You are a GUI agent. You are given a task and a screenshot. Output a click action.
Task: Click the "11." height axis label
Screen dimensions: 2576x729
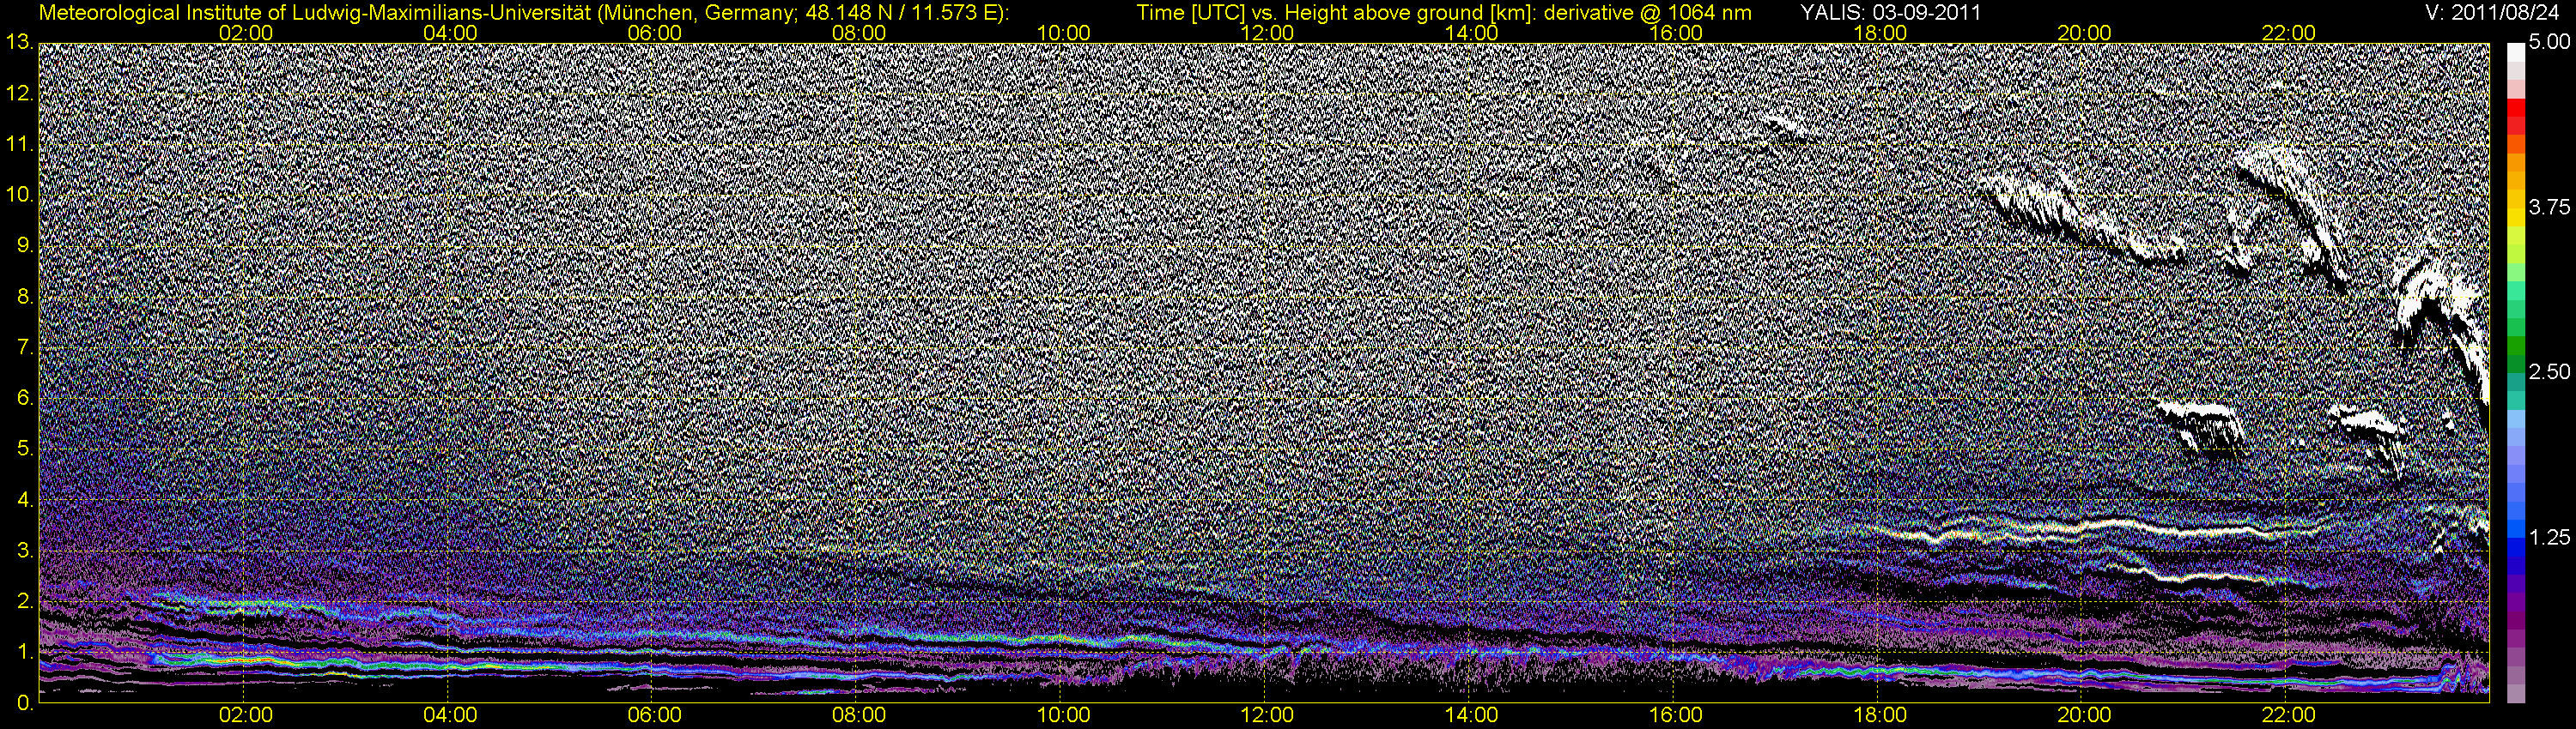pyautogui.click(x=19, y=145)
